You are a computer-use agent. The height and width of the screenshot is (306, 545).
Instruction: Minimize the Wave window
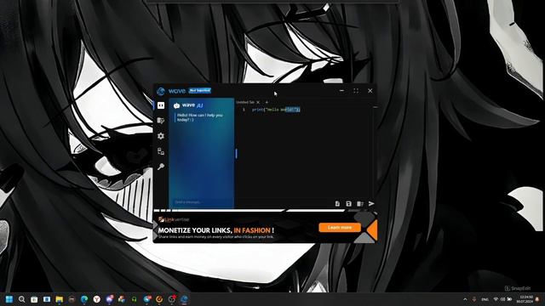(x=341, y=91)
